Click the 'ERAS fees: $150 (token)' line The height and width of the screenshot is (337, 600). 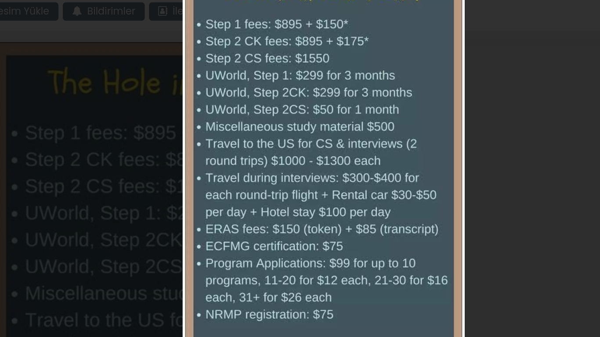point(322,229)
